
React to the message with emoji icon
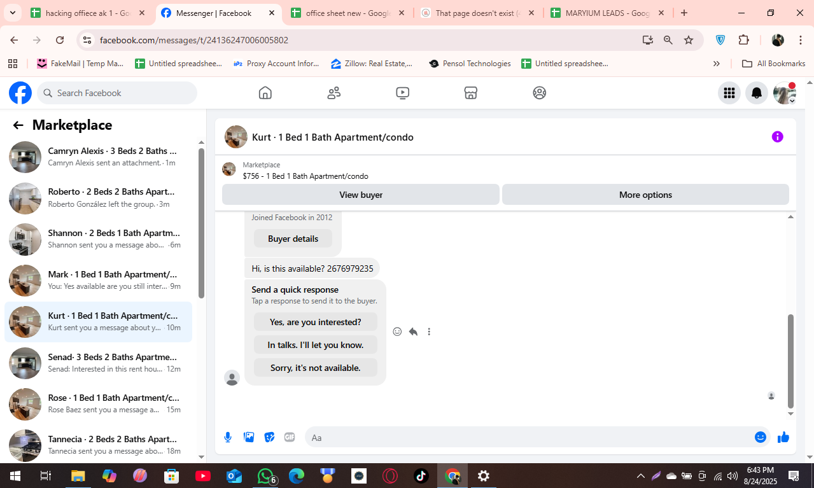[397, 331]
